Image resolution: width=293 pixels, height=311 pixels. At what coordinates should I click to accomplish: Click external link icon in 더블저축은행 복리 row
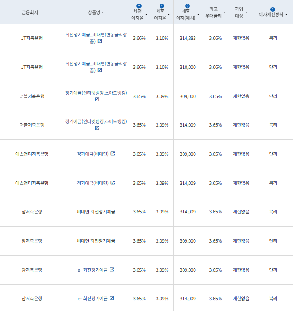coord(97,128)
